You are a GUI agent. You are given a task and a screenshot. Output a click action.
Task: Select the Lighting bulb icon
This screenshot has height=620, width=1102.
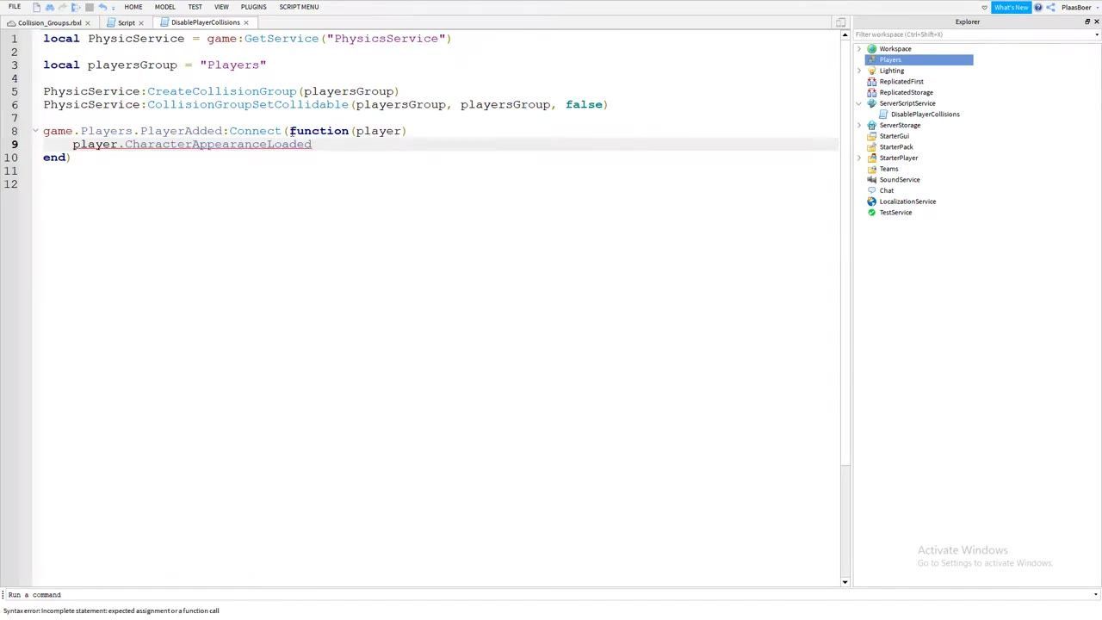[x=872, y=71]
